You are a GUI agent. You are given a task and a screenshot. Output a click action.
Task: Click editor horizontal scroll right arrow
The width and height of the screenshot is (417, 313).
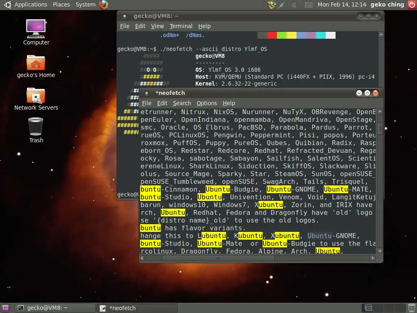tap(373, 258)
